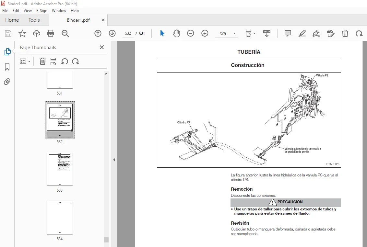Open the File menu
Image resolution: width=367 pixels, height=247 pixels.
5,10
